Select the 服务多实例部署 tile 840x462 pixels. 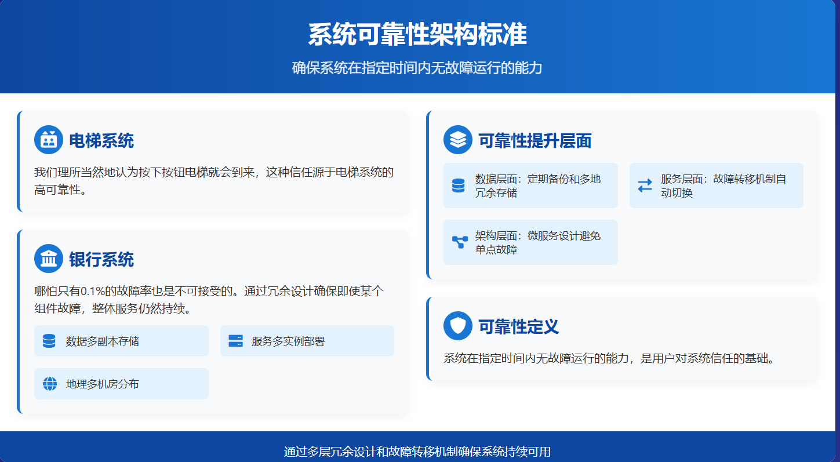[307, 341]
